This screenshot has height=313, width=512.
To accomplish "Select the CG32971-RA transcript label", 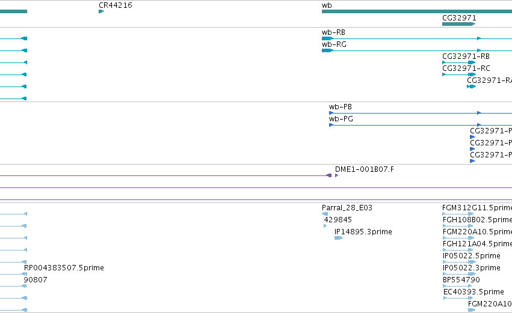I will point(489,81).
